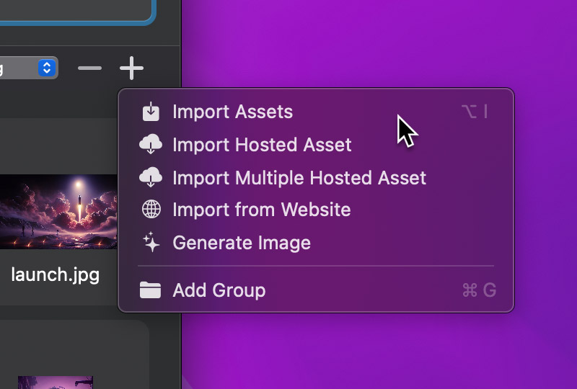The height and width of the screenshot is (389, 577).
Task: Choose Import Assets from the menu
Action: (x=232, y=112)
